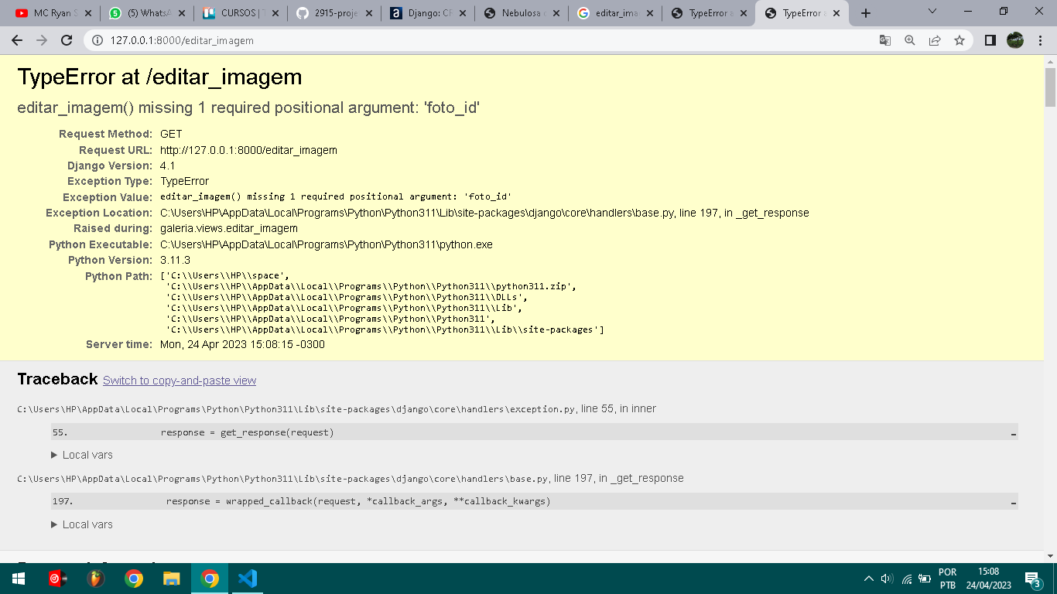Switch to WhatsApp tab
The image size is (1057, 594).
click(146, 13)
